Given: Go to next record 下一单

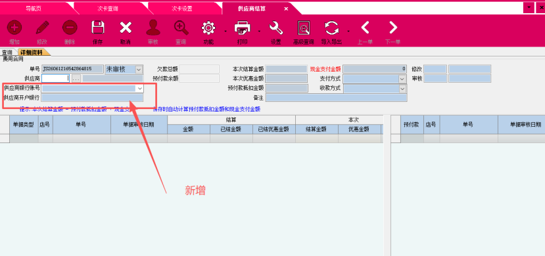Looking at the screenshot, I should point(392,28).
